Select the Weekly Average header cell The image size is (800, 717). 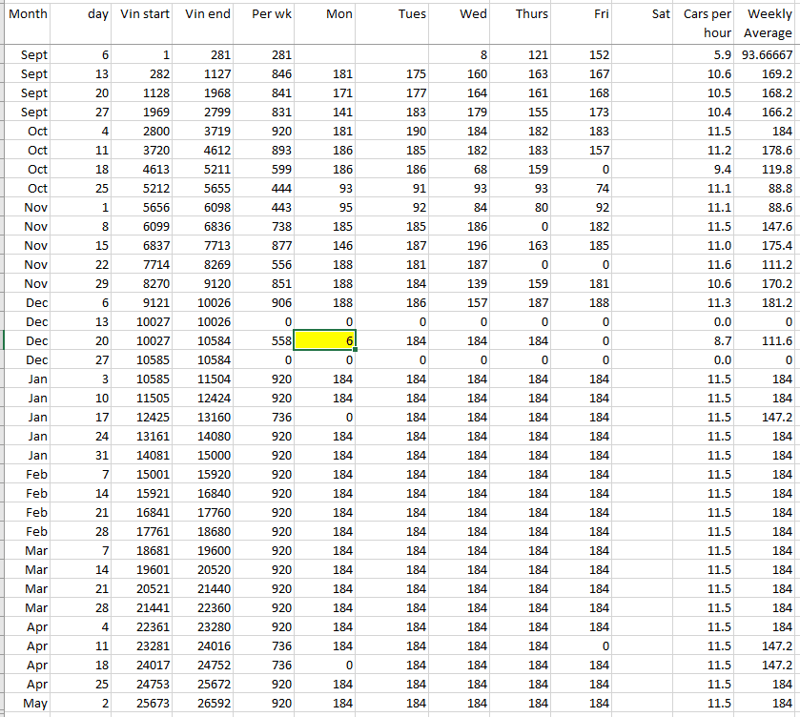[768, 23]
